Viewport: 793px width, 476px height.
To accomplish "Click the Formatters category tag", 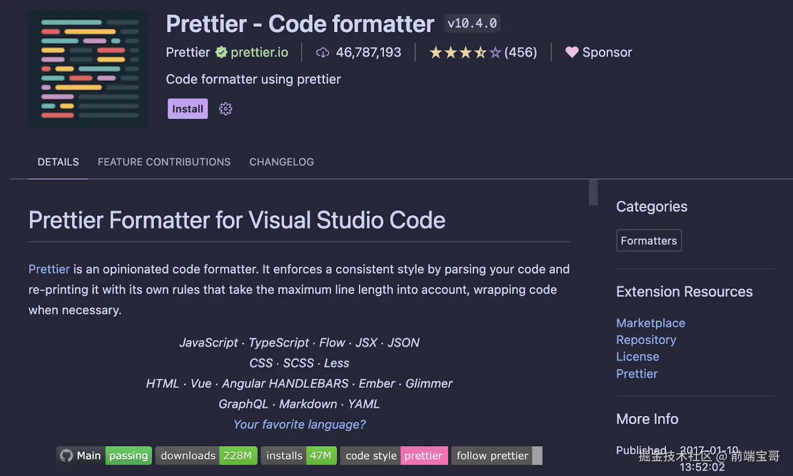I will point(649,240).
